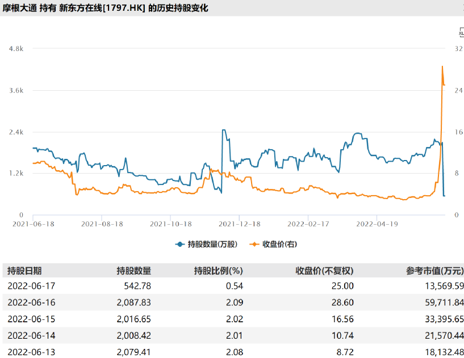Viewport: 464px width, 358px height.
Task: Click the 4.8k left axis label
Action: point(16,49)
